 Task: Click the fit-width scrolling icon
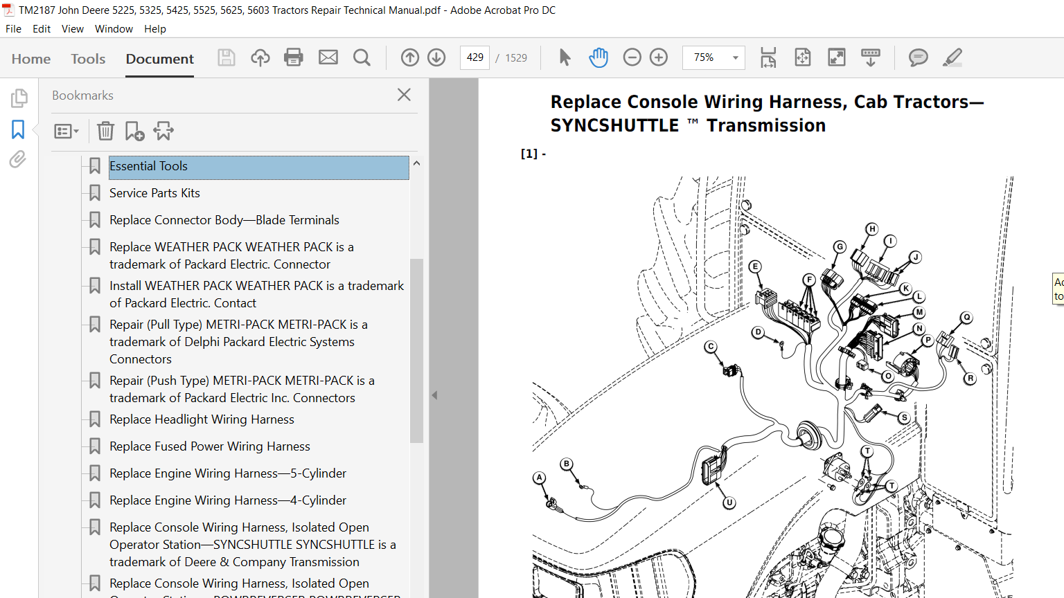768,57
